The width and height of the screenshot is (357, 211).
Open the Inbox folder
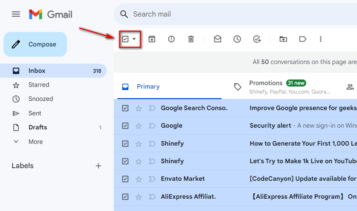click(x=53, y=71)
